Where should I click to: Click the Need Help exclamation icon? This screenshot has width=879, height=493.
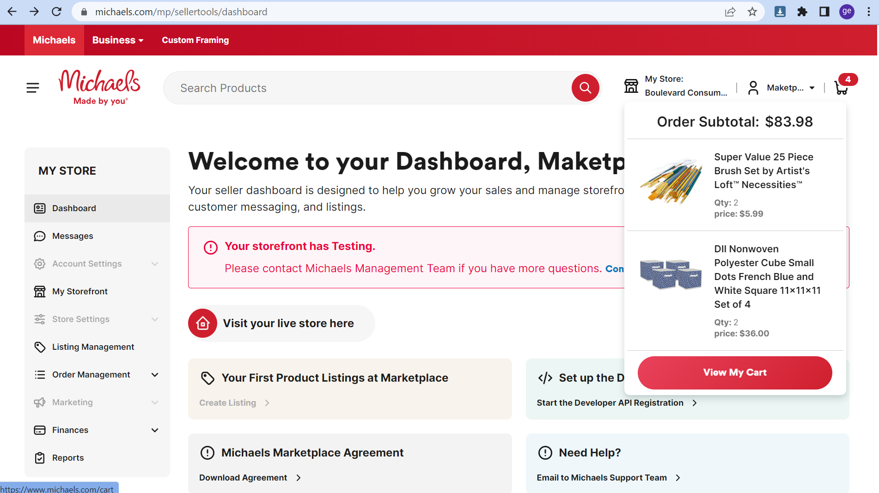coord(545,453)
